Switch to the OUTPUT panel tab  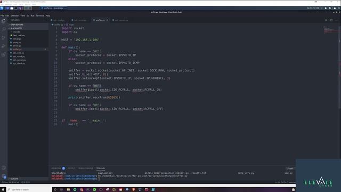[71, 169]
